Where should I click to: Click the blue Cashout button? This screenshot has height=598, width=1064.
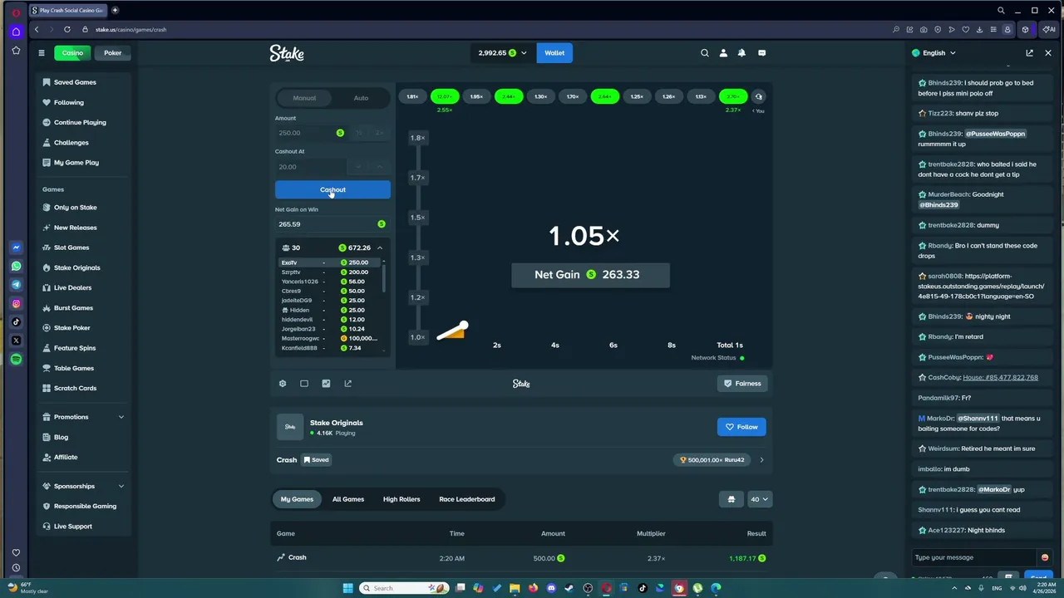coord(332,189)
